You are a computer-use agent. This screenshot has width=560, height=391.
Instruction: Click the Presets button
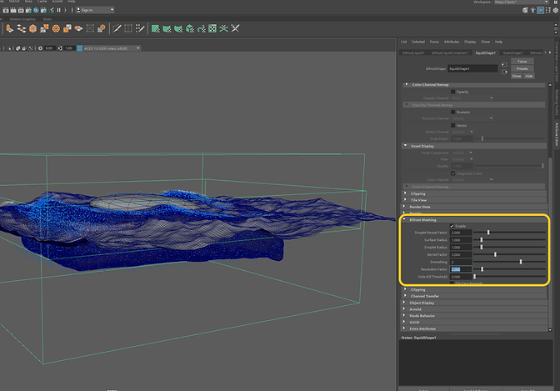pos(522,68)
